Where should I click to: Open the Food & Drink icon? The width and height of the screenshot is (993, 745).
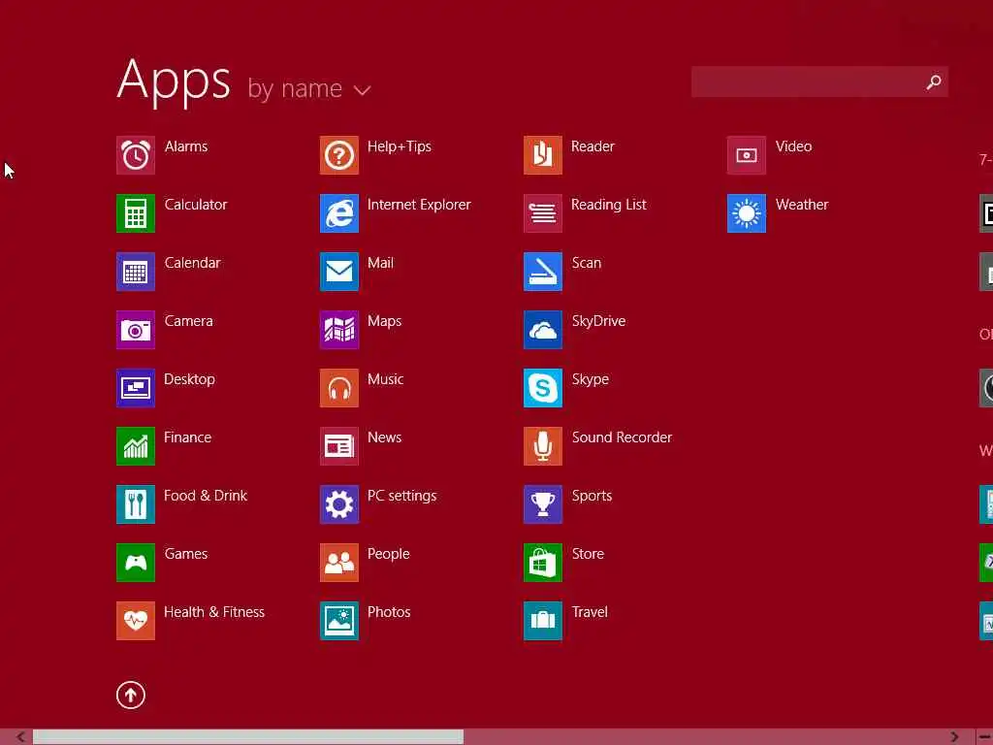(x=136, y=504)
